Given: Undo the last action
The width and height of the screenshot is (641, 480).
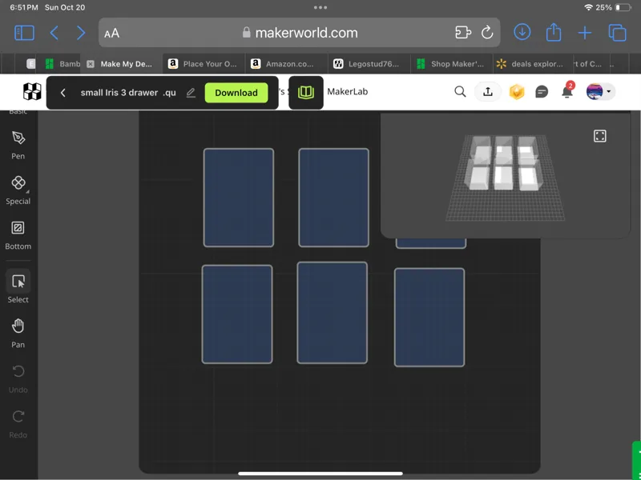Looking at the screenshot, I should click(x=18, y=378).
